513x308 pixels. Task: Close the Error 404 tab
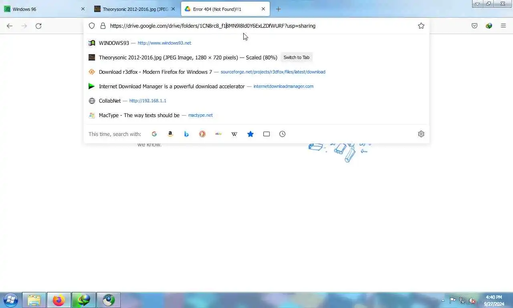(x=263, y=9)
